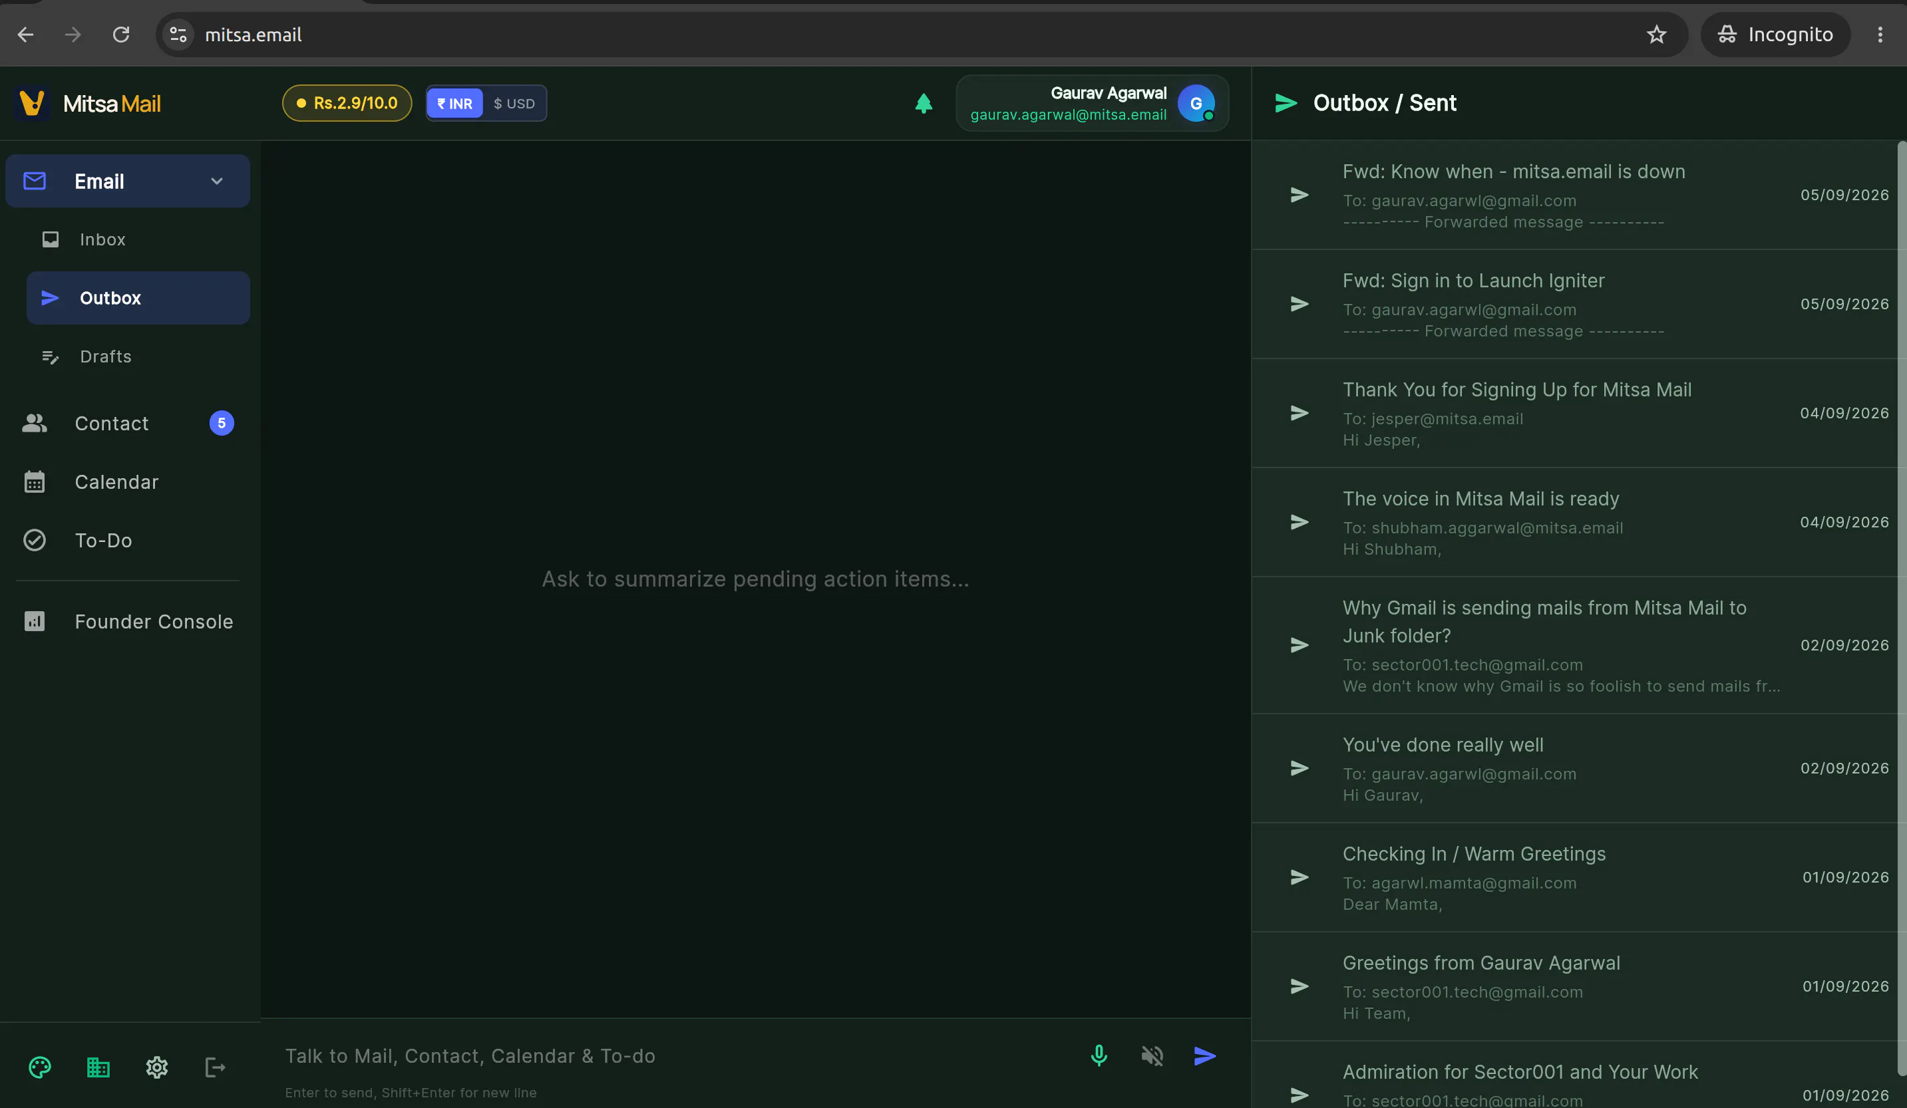
Task: Click the green building organization icon
Action: [x=98, y=1067]
